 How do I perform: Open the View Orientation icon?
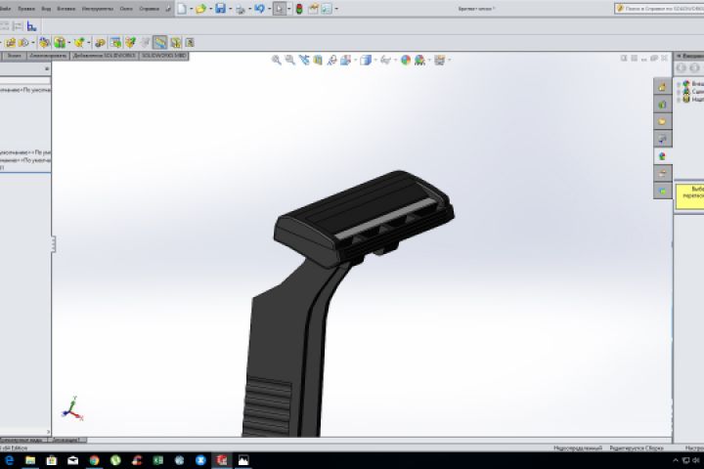click(x=345, y=60)
